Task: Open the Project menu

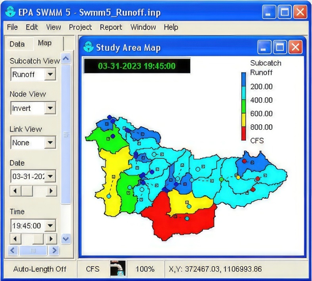Action: click(80, 27)
